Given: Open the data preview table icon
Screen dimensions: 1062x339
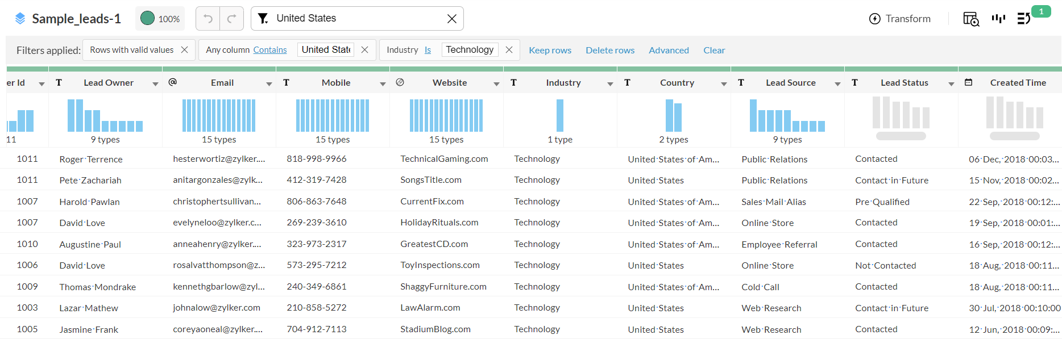Looking at the screenshot, I should point(970,19).
